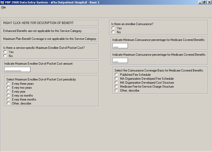Screen dimensions: 212x152
Task: Close the PBP Data Entry window
Action: click(x=209, y=2)
